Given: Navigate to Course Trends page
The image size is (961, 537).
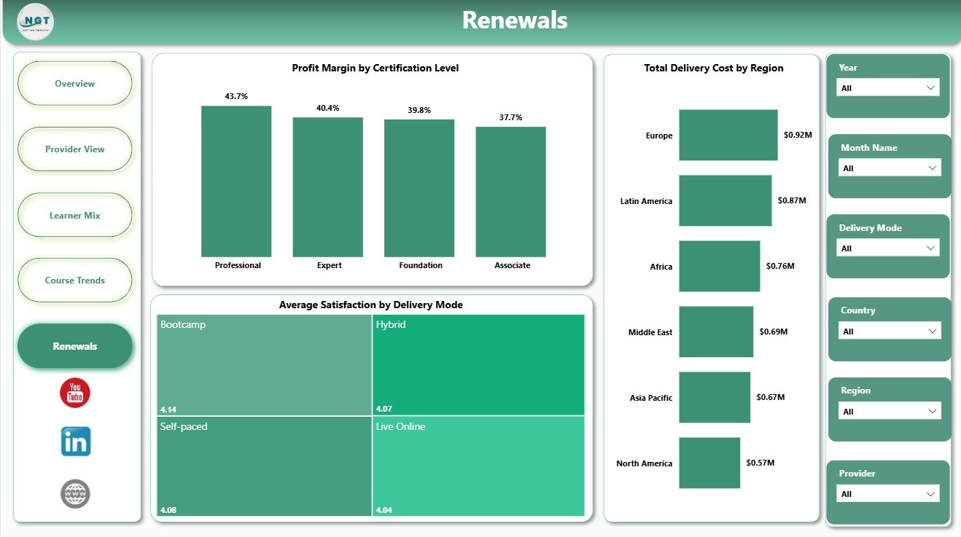Looking at the screenshot, I should point(75,281).
